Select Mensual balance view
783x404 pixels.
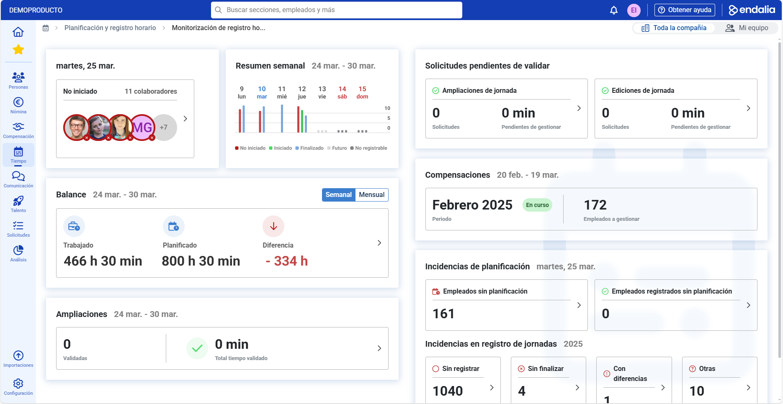pos(372,195)
